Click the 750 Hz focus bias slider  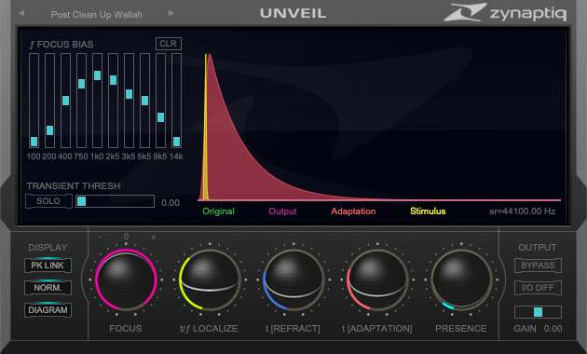81,101
